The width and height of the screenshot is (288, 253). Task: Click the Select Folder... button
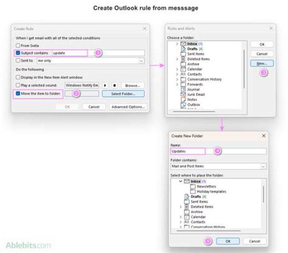pyautogui.click(x=123, y=94)
